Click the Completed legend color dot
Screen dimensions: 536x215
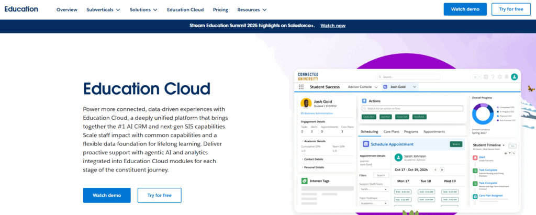tap(498, 107)
